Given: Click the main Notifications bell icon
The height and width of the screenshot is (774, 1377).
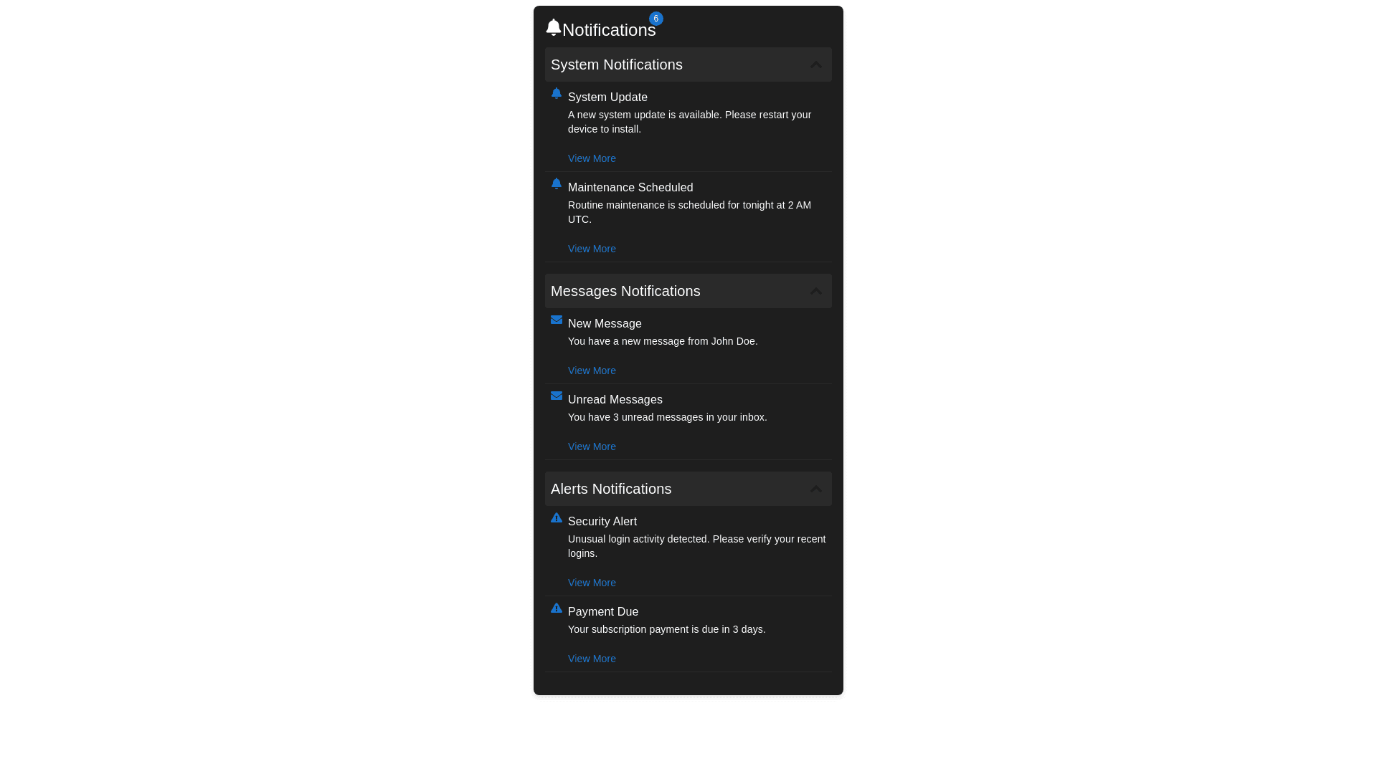Looking at the screenshot, I should pos(553,27).
